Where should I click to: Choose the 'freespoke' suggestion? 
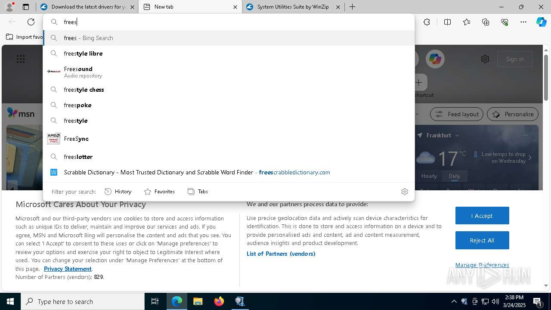pyautogui.click(x=229, y=105)
